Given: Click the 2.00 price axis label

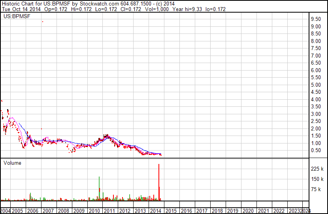Looking at the screenshot, I should [316, 129].
